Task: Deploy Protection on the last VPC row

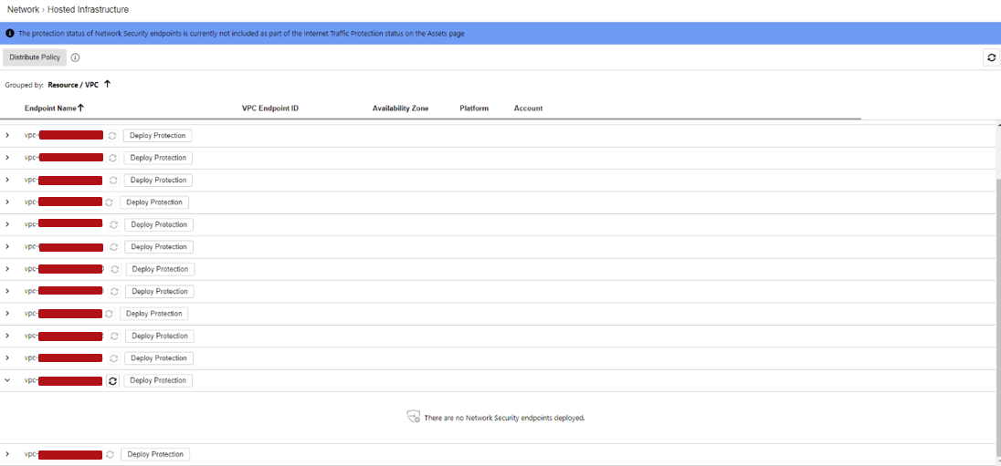Action: pyautogui.click(x=155, y=454)
